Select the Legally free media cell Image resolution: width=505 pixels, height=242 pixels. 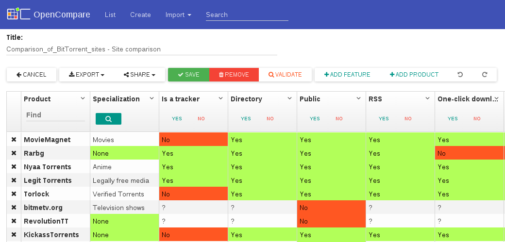coord(125,180)
